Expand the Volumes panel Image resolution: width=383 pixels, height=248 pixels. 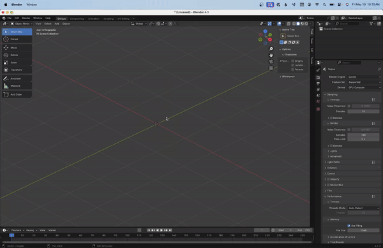(x=331, y=168)
